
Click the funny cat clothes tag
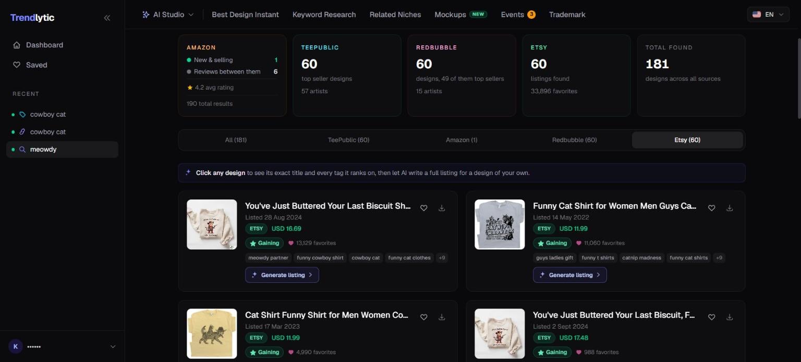(x=409, y=258)
